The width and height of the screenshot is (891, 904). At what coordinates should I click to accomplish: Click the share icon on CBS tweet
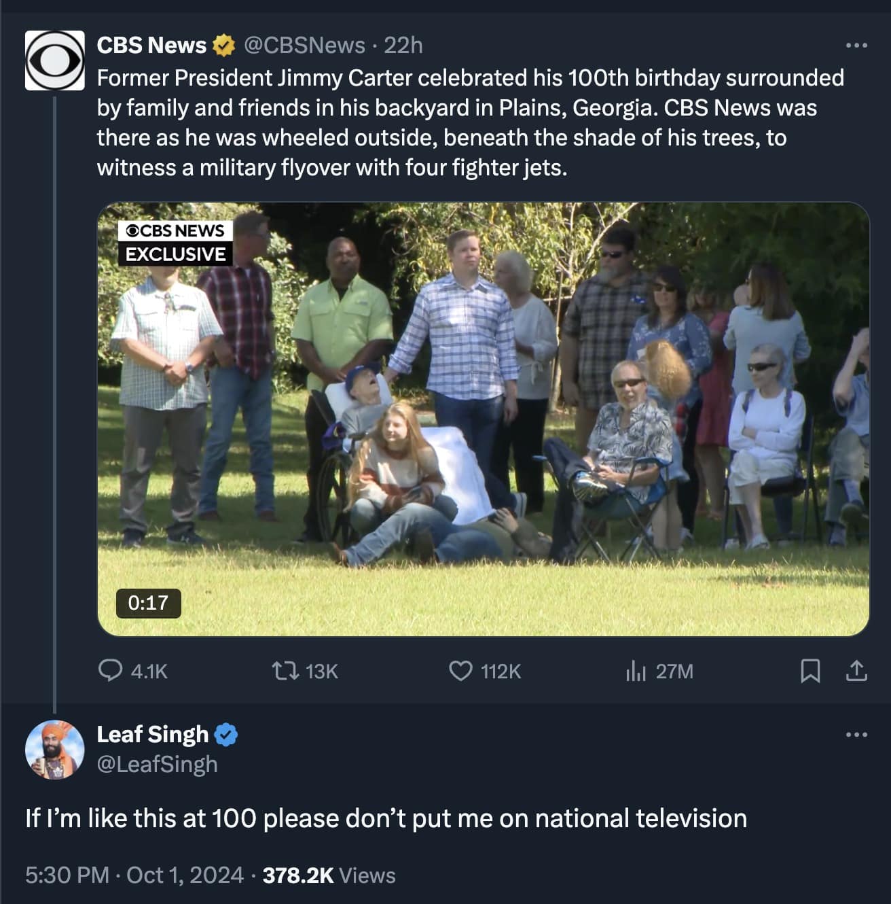click(856, 672)
